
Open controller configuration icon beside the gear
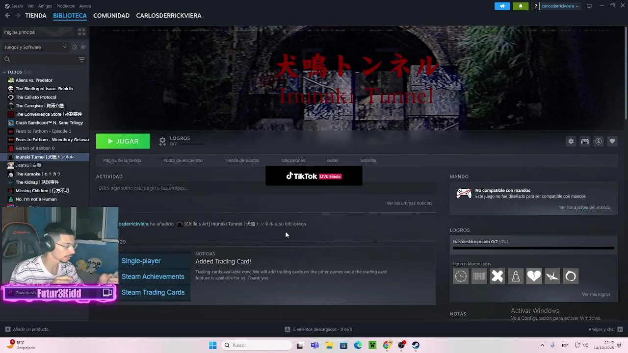point(585,141)
